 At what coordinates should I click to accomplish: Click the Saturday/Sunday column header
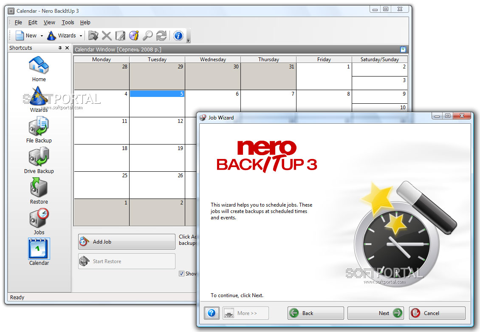coord(380,60)
